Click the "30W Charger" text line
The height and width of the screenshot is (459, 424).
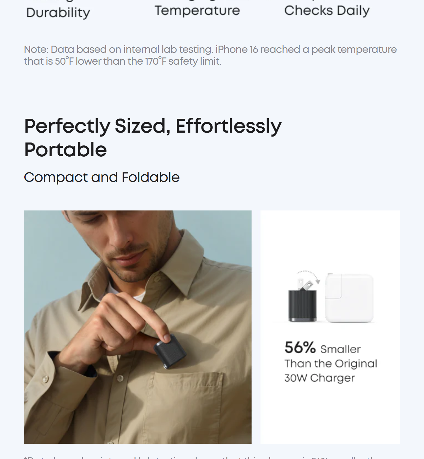coord(319,378)
